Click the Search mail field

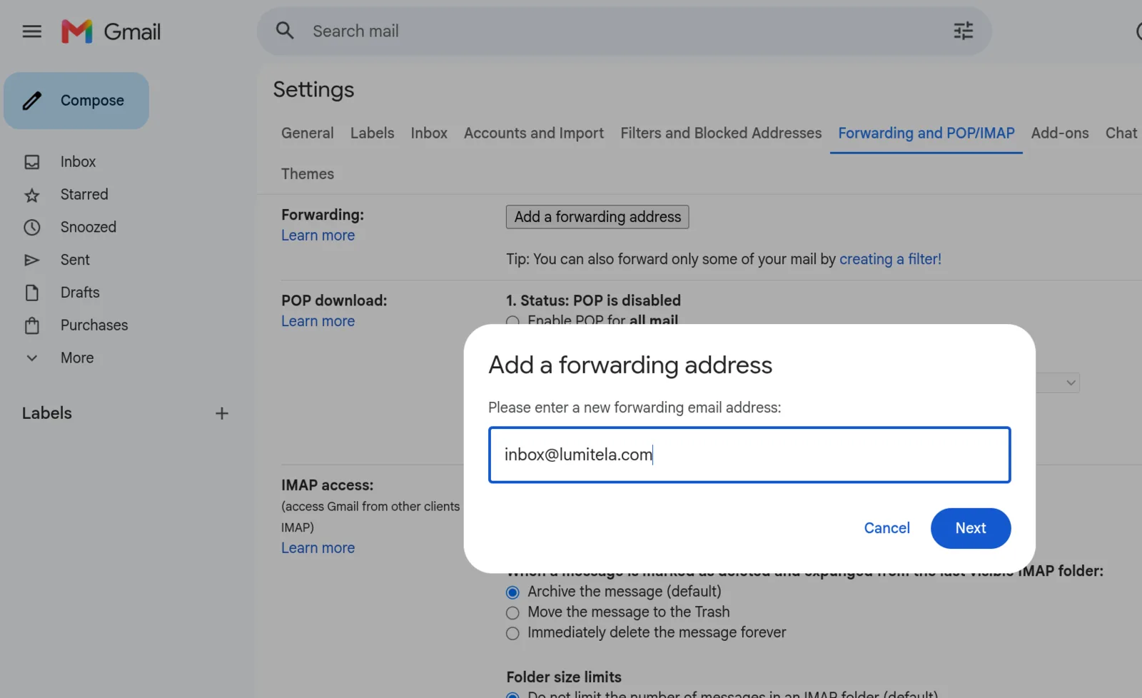coord(625,31)
